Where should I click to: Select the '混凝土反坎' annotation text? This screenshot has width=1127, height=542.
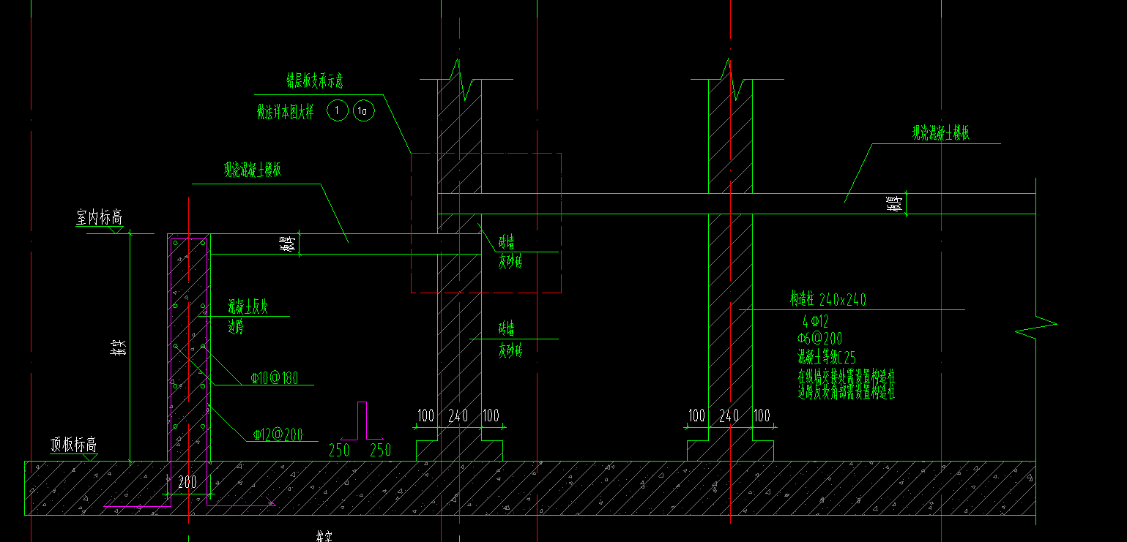[248, 307]
